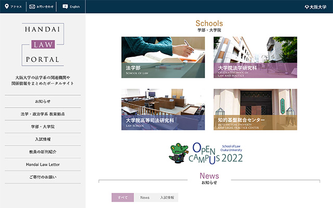Open the Open Campus 2022 banner

[x=206, y=153]
